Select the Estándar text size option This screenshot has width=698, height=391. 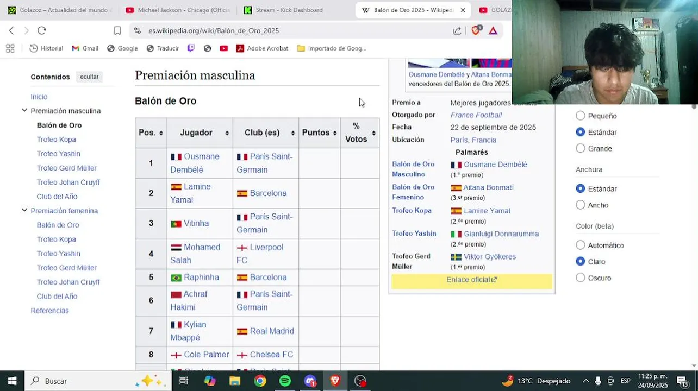tap(581, 132)
